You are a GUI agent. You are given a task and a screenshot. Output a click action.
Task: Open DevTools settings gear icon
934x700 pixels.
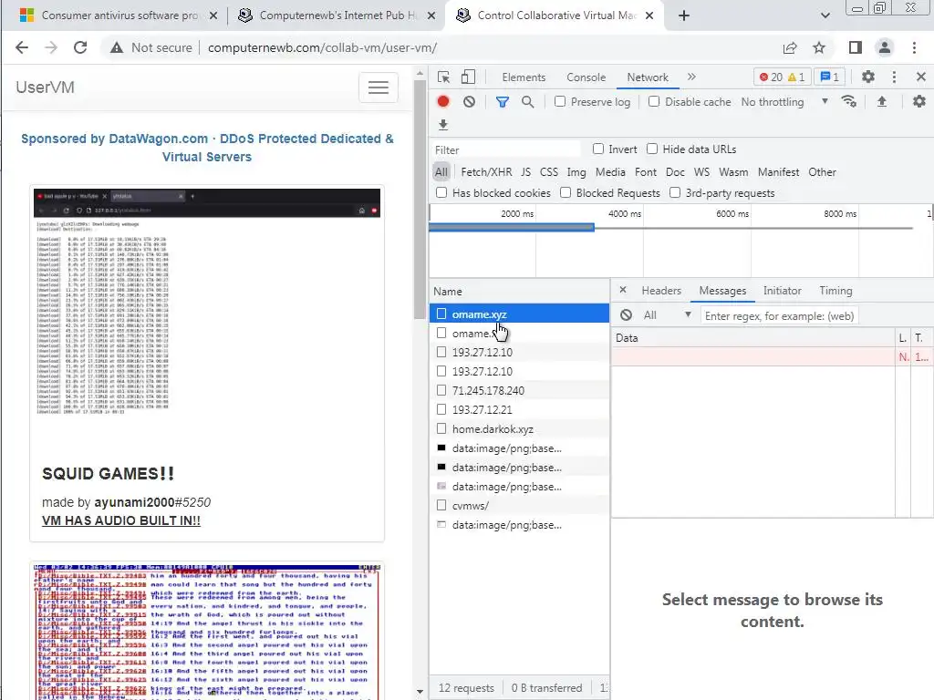pyautogui.click(x=868, y=77)
